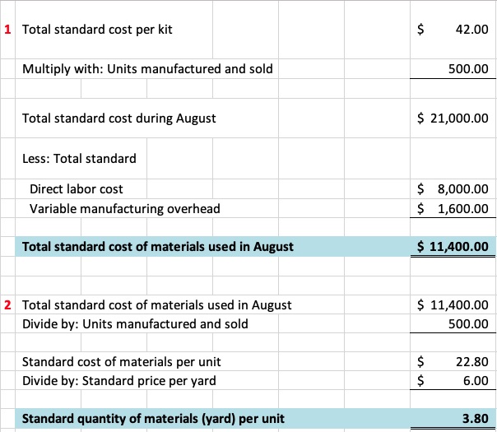Select the red section number 1 cell
This screenshot has width=497, height=432.
click(7, 30)
